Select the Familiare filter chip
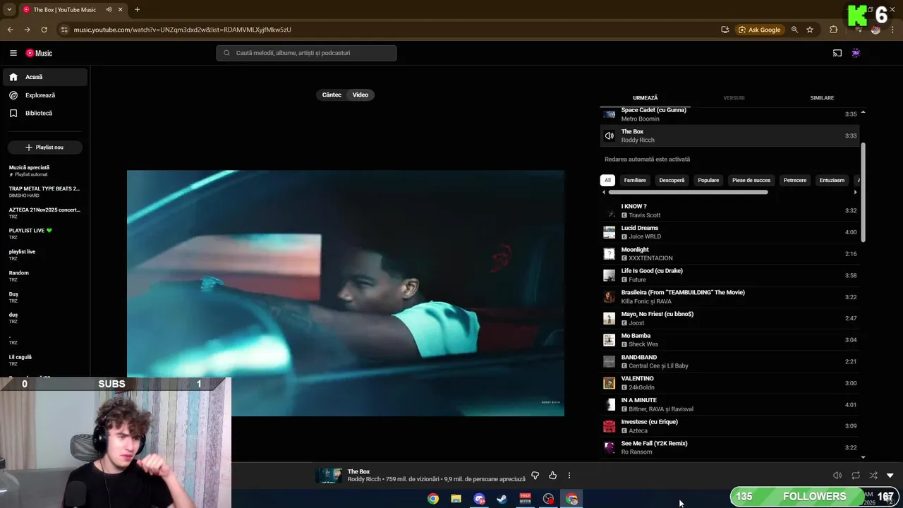903x508 pixels. click(x=635, y=180)
